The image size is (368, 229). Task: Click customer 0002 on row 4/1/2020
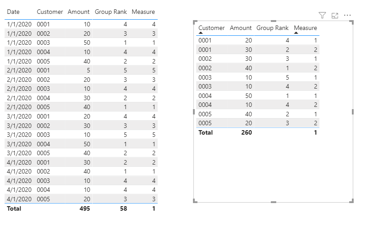pos(43,171)
